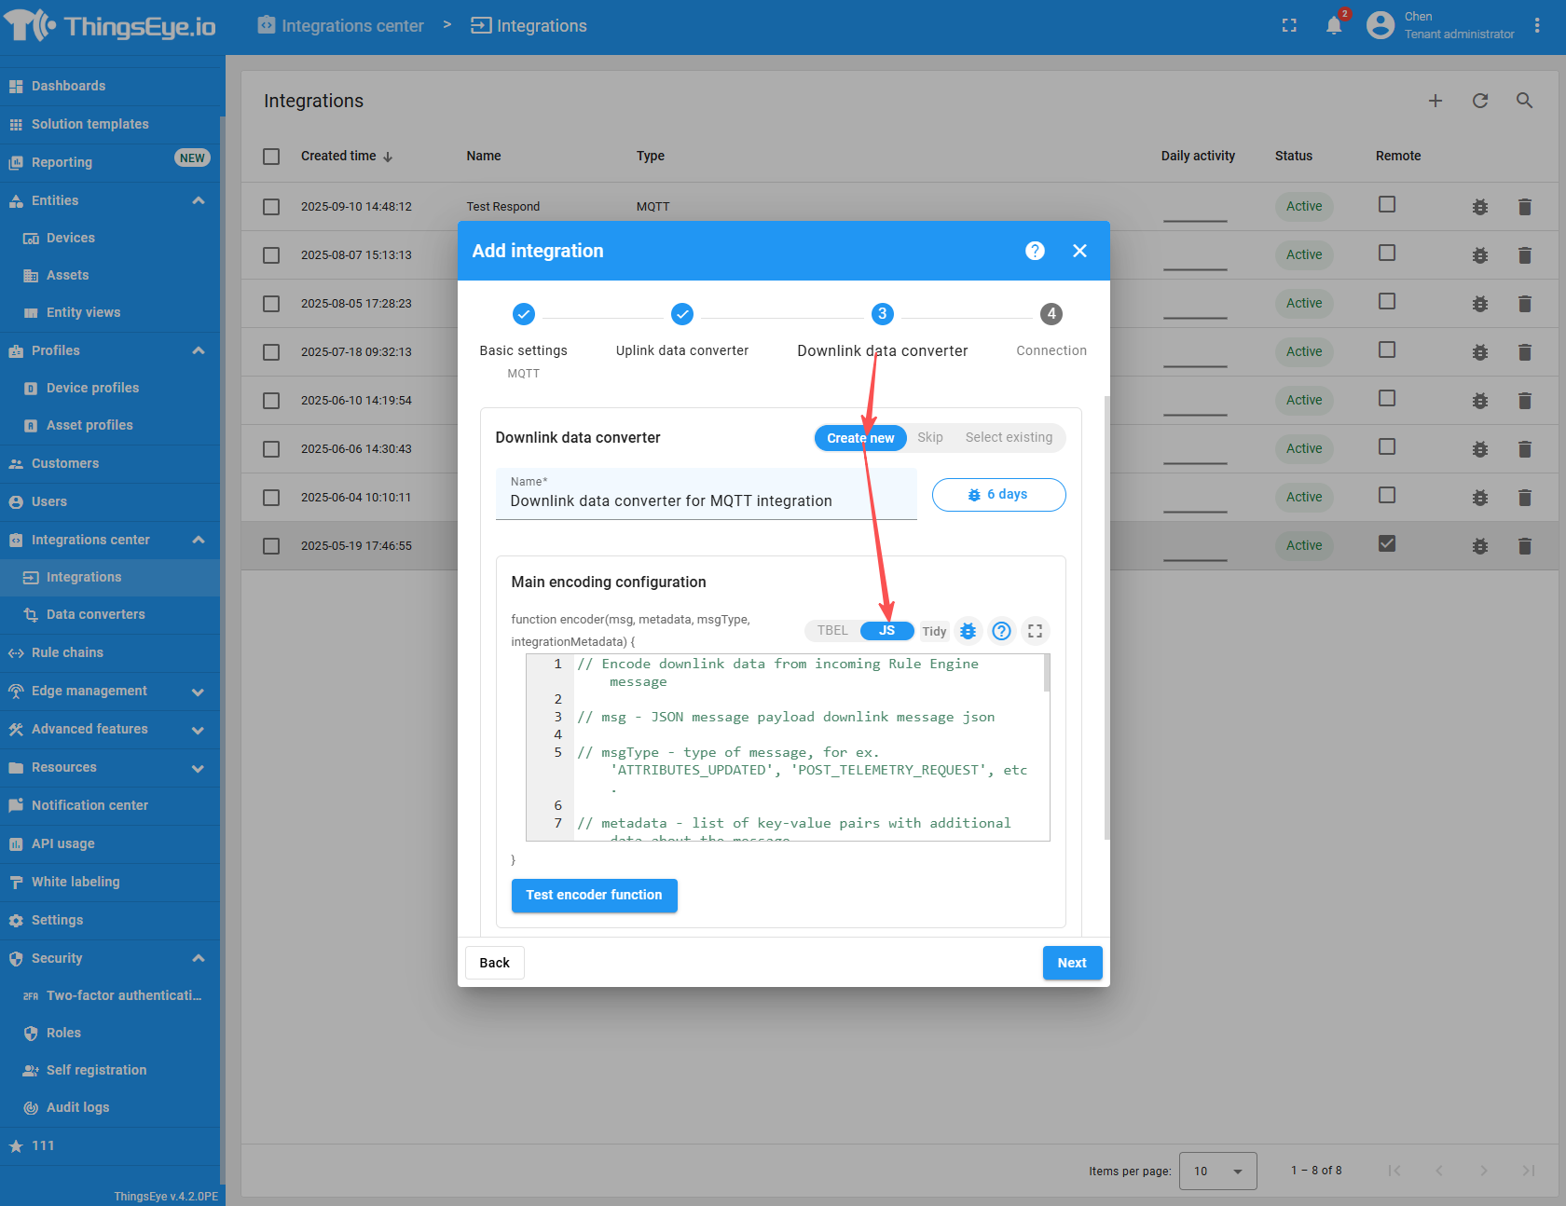This screenshot has height=1206, width=1566.
Task: Open search for integrations
Action: click(x=1524, y=101)
